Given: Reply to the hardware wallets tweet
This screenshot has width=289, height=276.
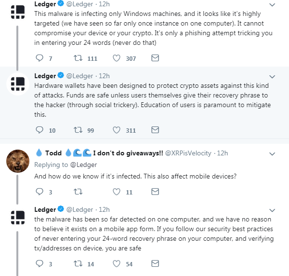Looking at the screenshot, I should 40,130.
